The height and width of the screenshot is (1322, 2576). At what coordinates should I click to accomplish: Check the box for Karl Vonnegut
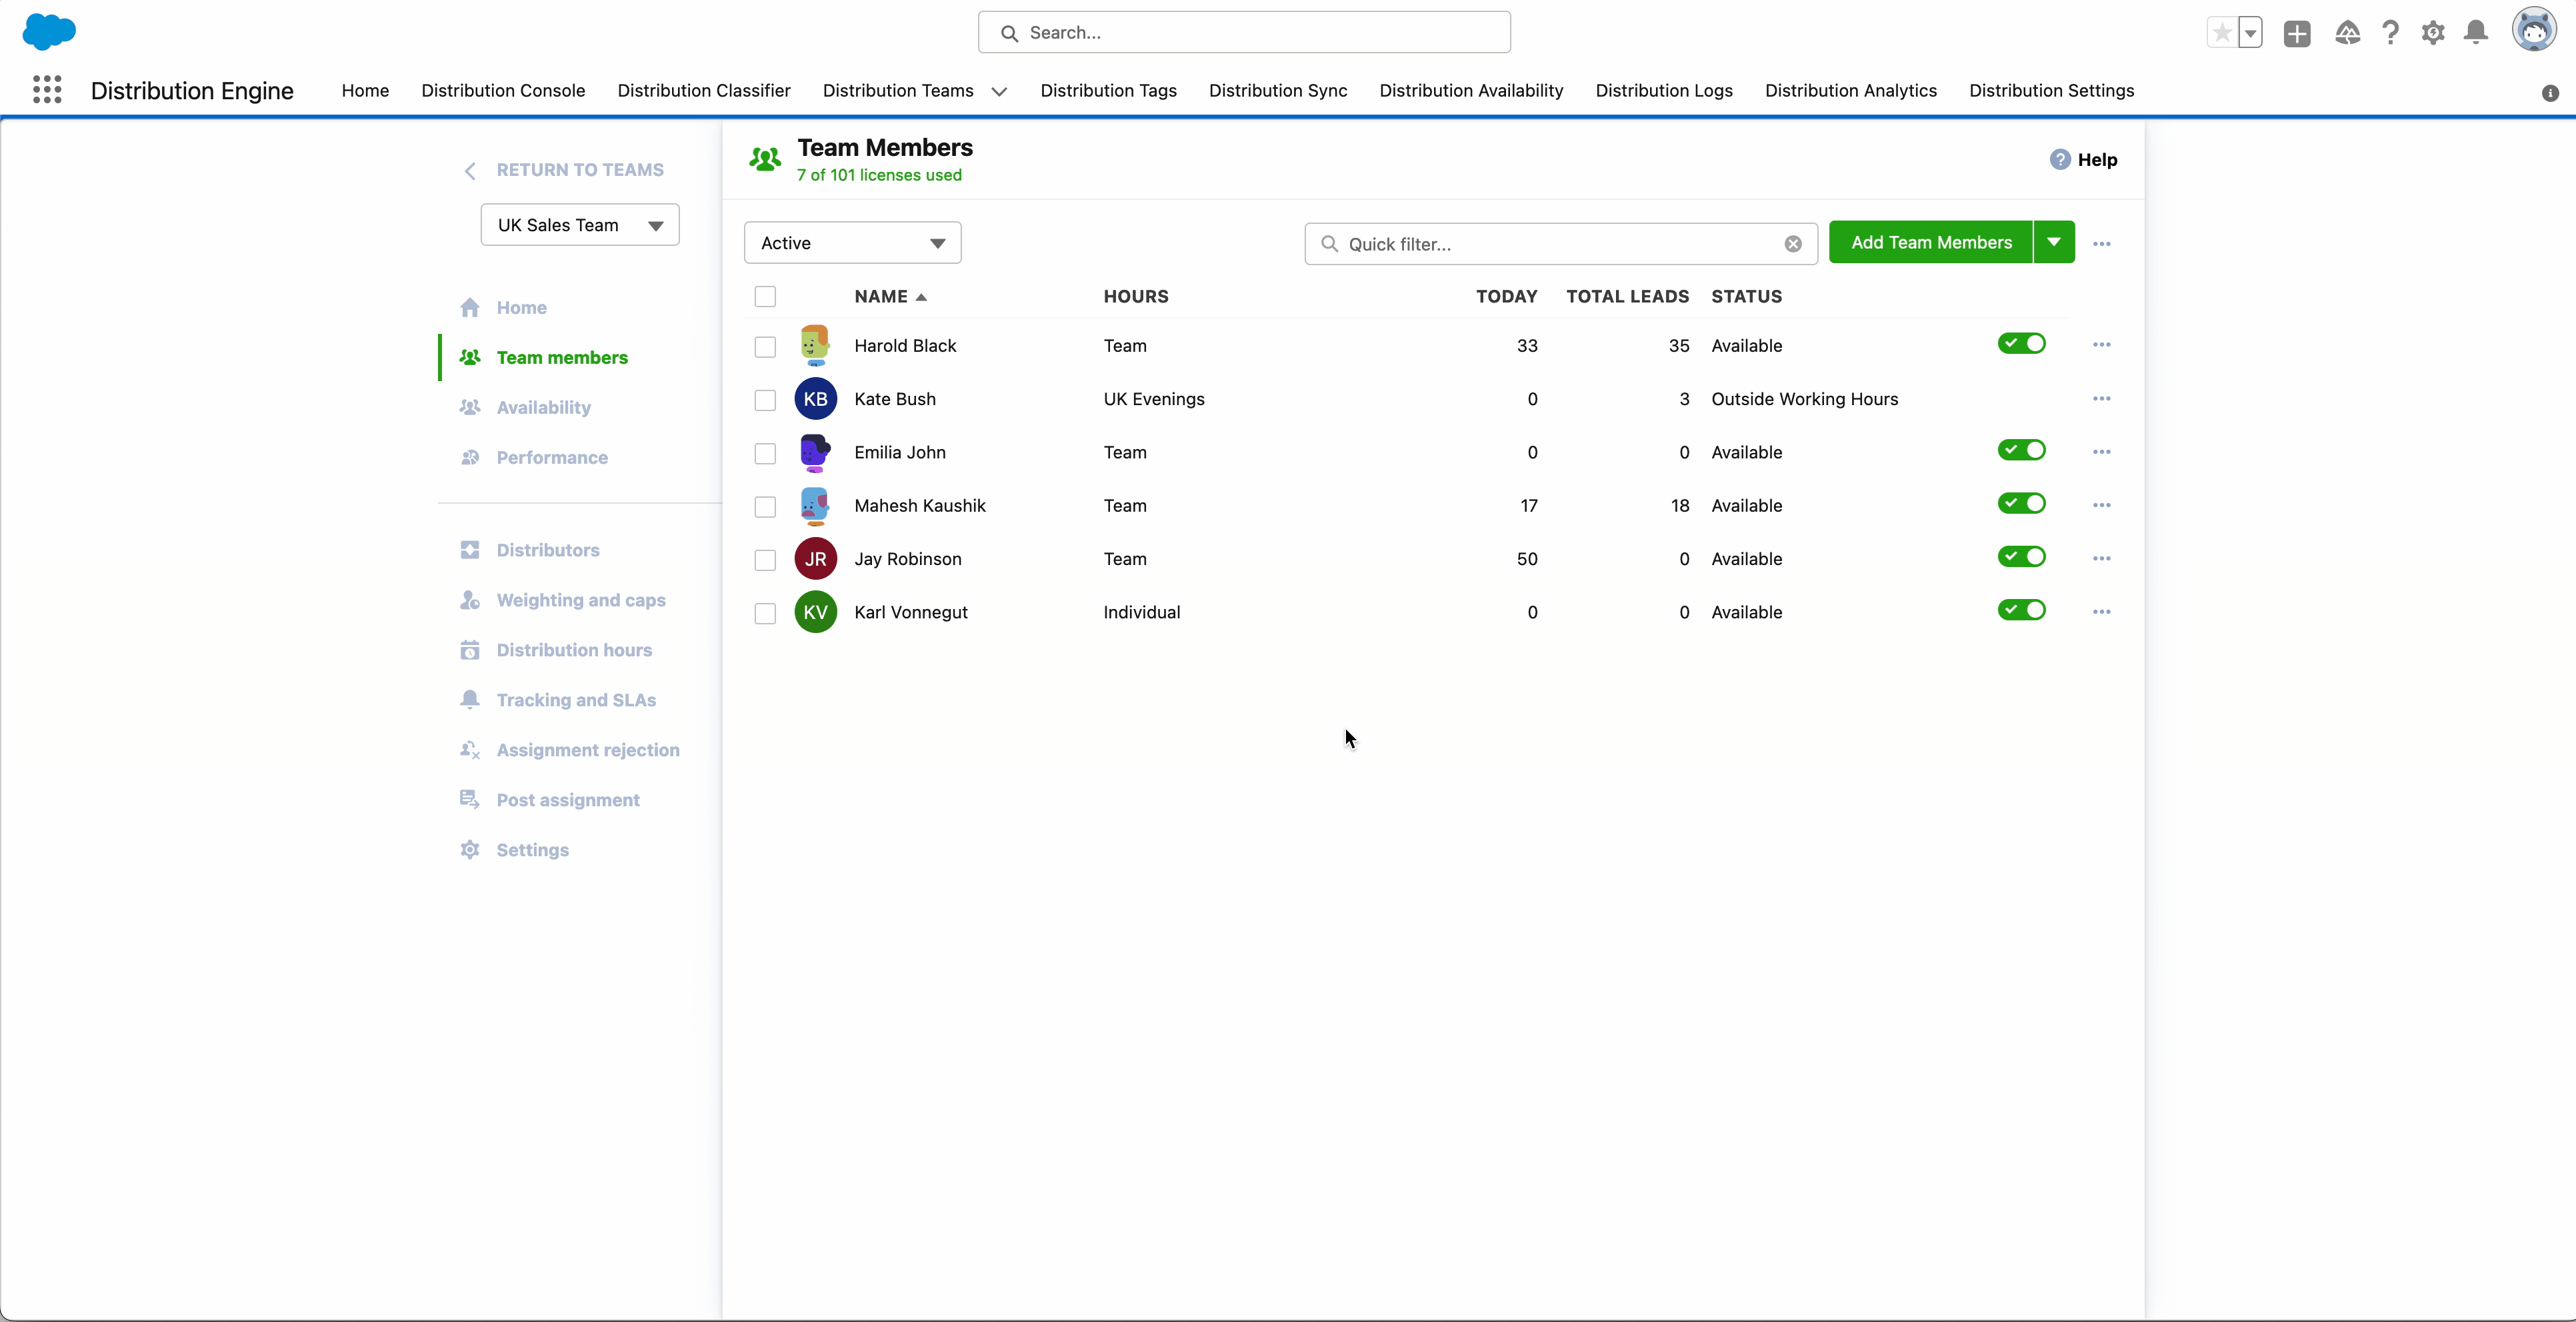coord(765,614)
